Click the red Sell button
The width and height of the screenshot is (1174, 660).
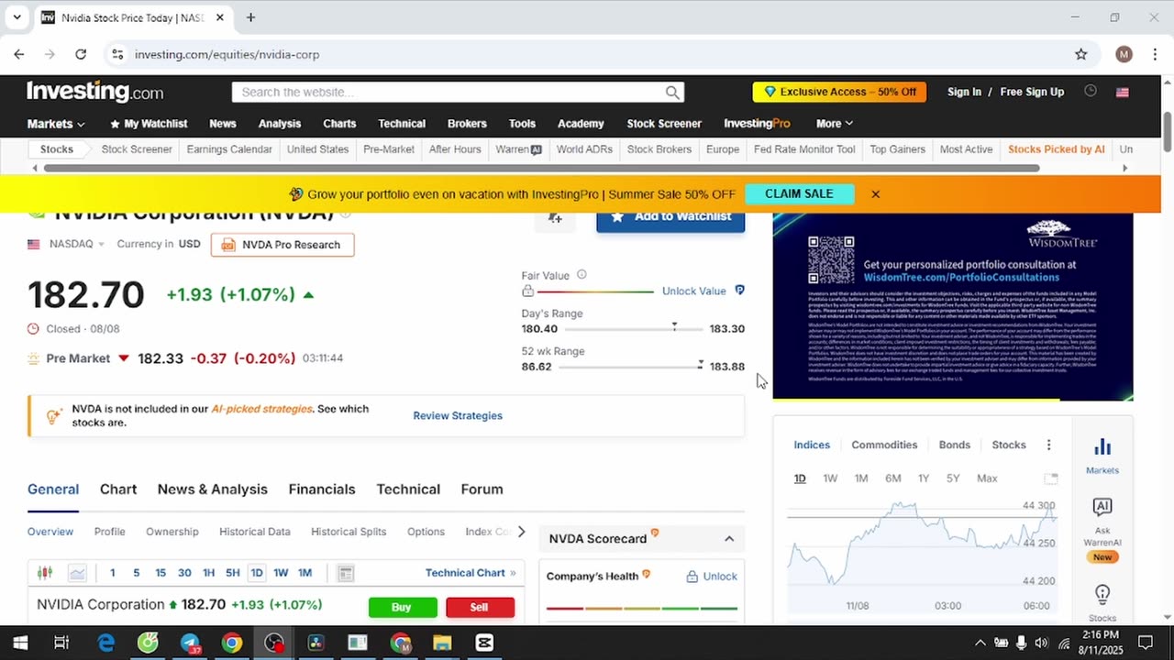[480, 607]
